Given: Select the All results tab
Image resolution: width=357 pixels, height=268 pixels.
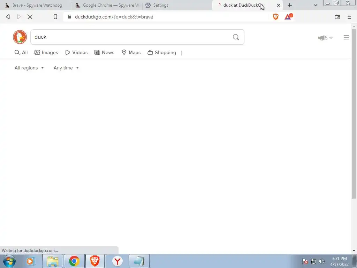Looking at the screenshot, I should 21,52.
